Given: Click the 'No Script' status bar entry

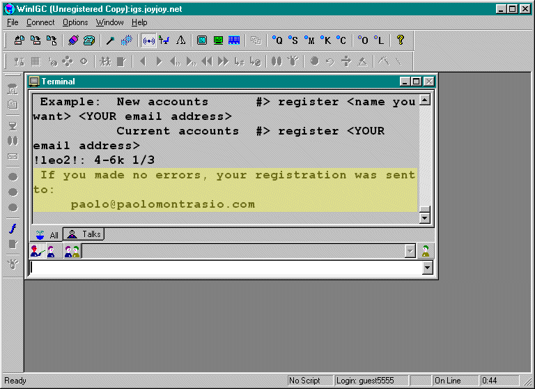Looking at the screenshot, I should 310,381.
